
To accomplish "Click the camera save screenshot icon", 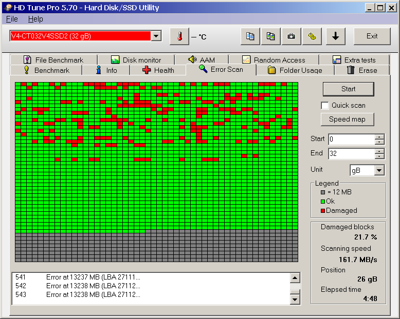I will [292, 36].
